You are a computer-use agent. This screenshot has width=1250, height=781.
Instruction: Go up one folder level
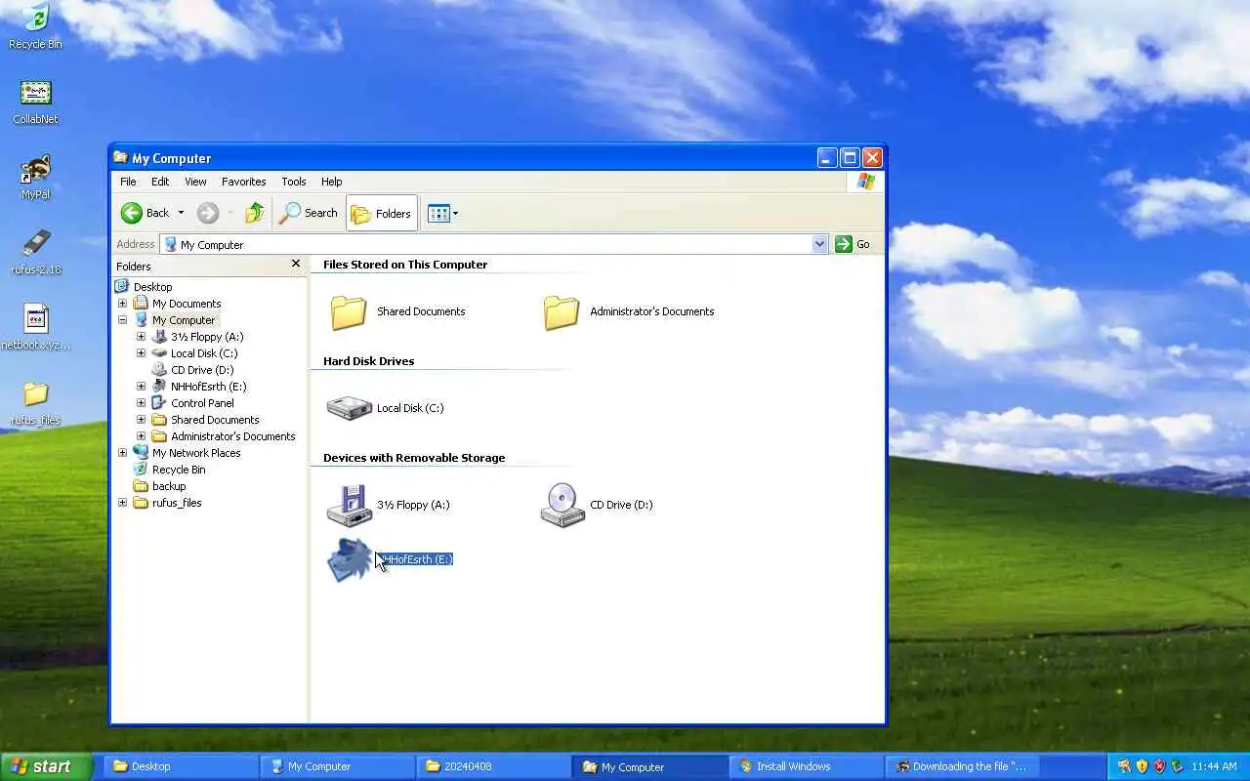(254, 213)
